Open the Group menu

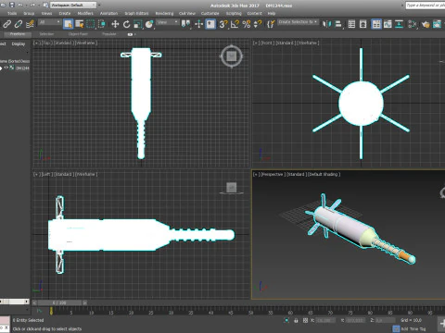point(29,13)
